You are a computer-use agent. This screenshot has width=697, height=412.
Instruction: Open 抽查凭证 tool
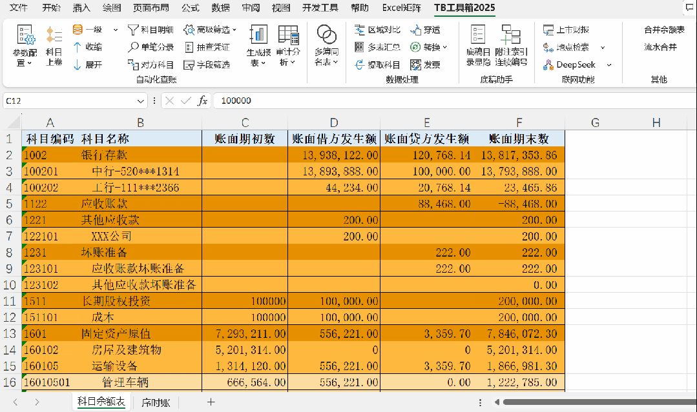207,47
